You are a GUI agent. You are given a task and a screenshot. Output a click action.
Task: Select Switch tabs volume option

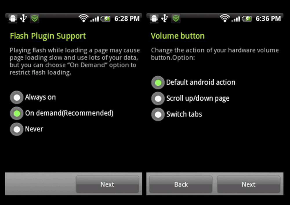[177, 114]
